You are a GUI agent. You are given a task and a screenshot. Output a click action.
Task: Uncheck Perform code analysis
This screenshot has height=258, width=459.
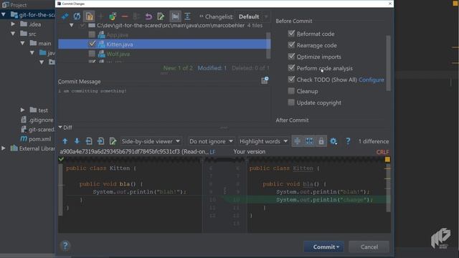tap(291, 67)
